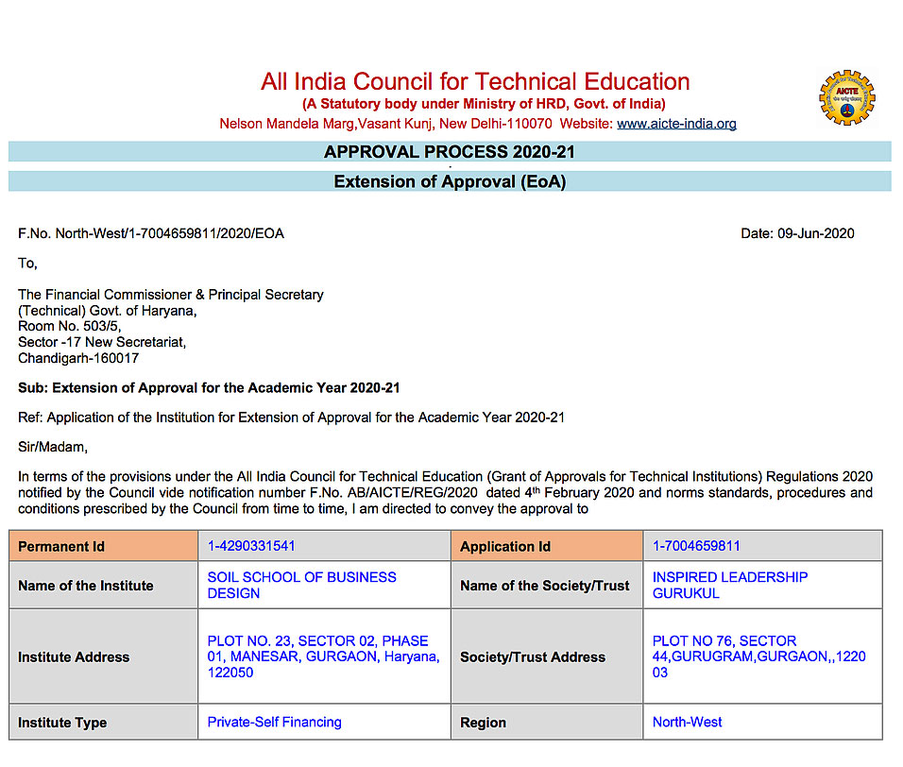
Task: Click the '(Technical) Govt. of Haryana,' line
Action: coord(108,311)
